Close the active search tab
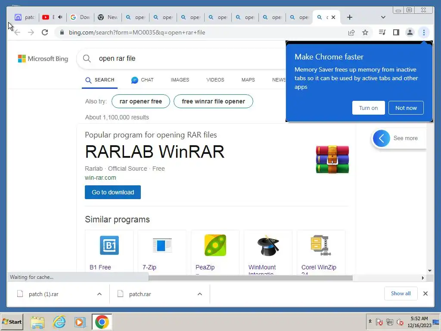The height and width of the screenshot is (331, 441). pos(333,17)
